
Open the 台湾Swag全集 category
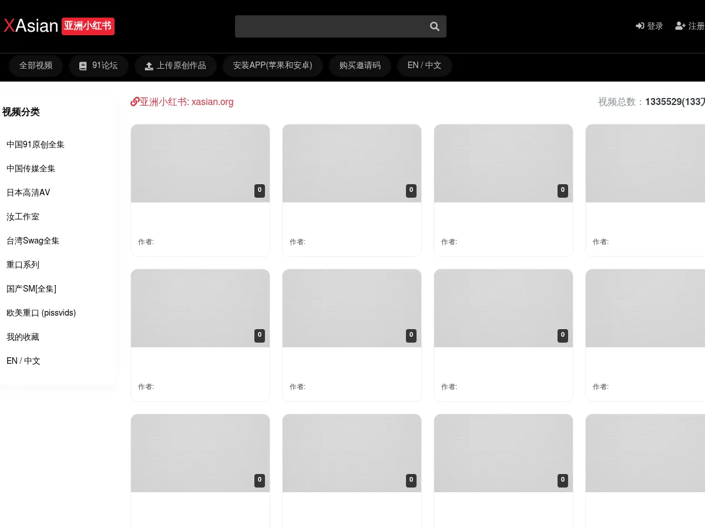pyautogui.click(x=33, y=241)
